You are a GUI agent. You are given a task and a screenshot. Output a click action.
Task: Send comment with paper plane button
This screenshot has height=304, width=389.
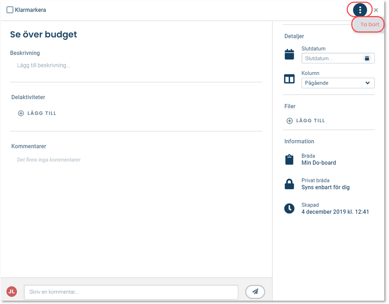tap(255, 292)
